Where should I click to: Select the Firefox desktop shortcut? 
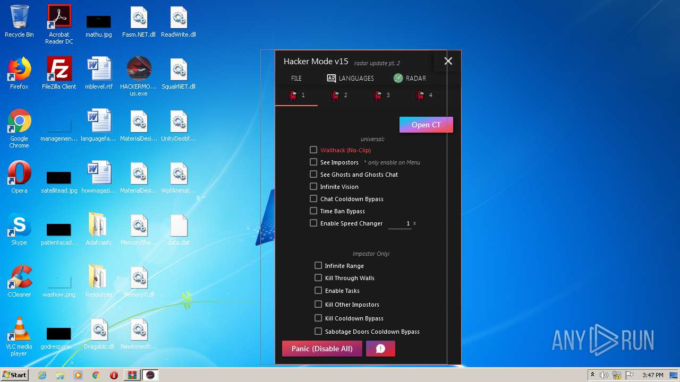coord(19,74)
